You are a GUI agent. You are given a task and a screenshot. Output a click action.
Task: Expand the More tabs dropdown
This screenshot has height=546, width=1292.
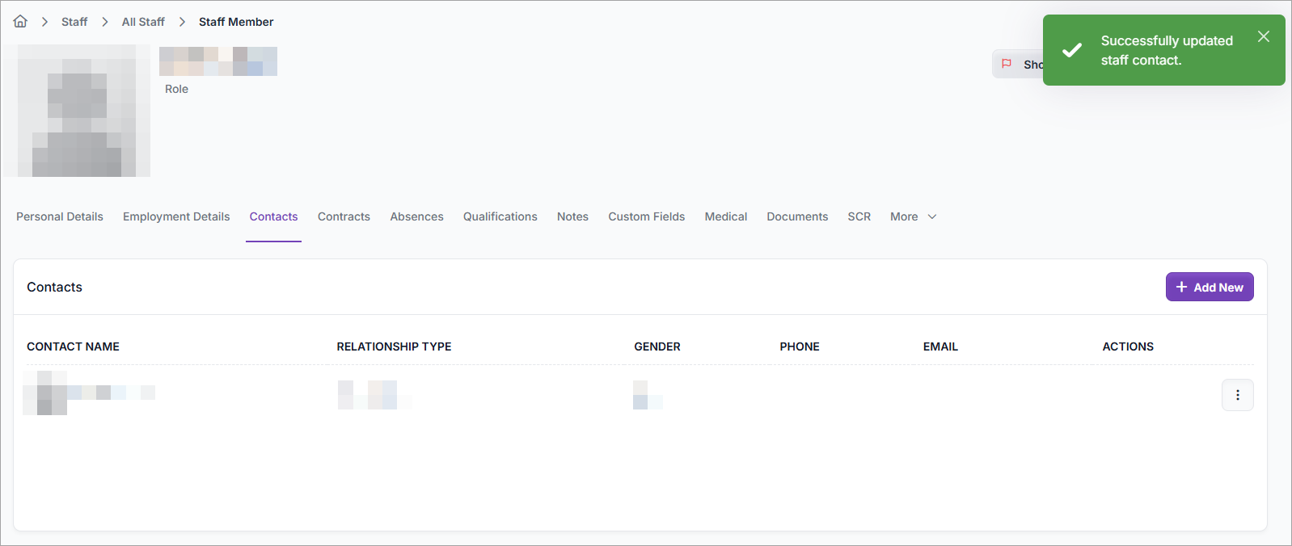(913, 216)
